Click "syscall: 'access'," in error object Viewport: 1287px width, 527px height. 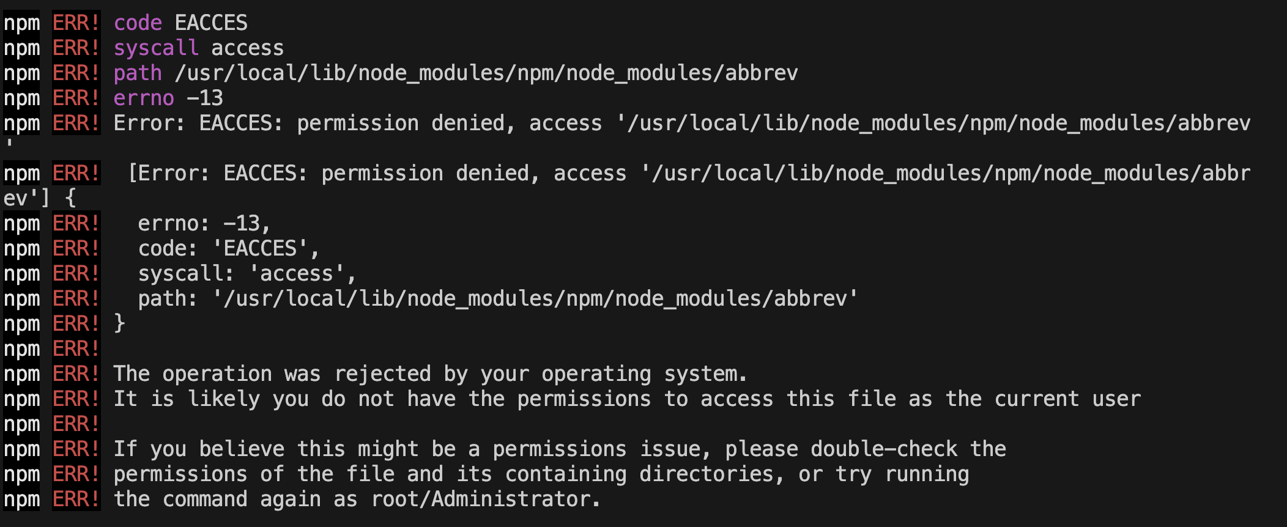(x=247, y=274)
